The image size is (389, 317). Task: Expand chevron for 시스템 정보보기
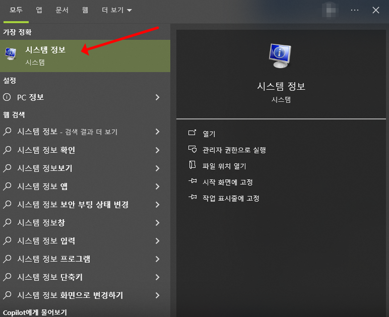pos(157,168)
